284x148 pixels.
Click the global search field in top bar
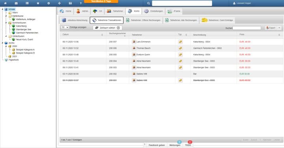coord(182,3)
